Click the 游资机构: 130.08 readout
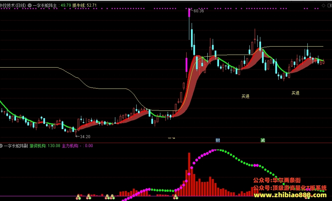The width and height of the screenshot is (332, 201). (45, 146)
